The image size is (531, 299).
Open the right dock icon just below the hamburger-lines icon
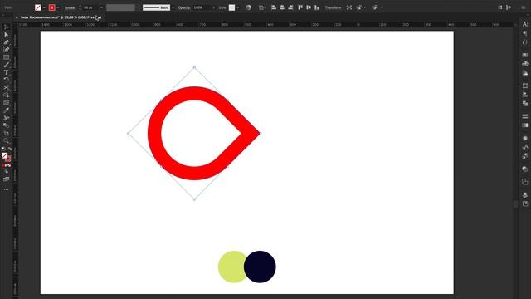(x=525, y=125)
